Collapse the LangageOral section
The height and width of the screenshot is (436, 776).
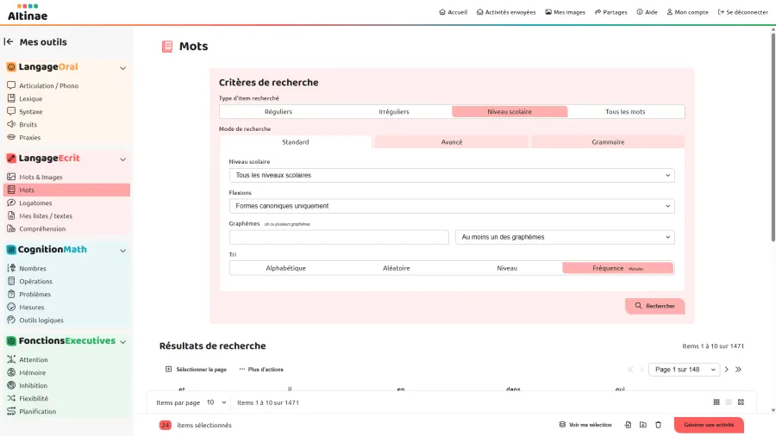tap(122, 67)
